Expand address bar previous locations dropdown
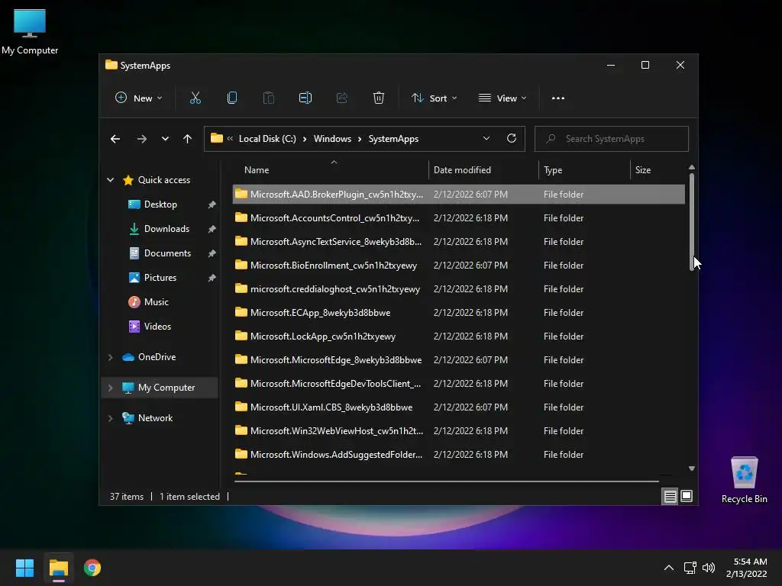 click(486, 139)
